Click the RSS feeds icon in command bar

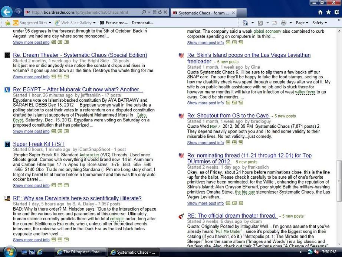tap(260, 23)
